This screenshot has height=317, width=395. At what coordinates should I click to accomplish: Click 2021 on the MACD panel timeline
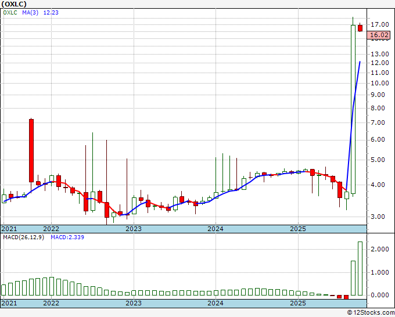[x=9, y=303]
